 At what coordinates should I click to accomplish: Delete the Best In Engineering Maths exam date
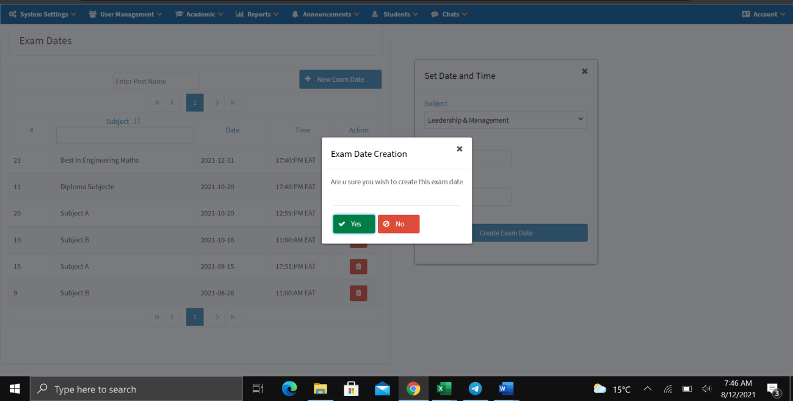(x=358, y=160)
